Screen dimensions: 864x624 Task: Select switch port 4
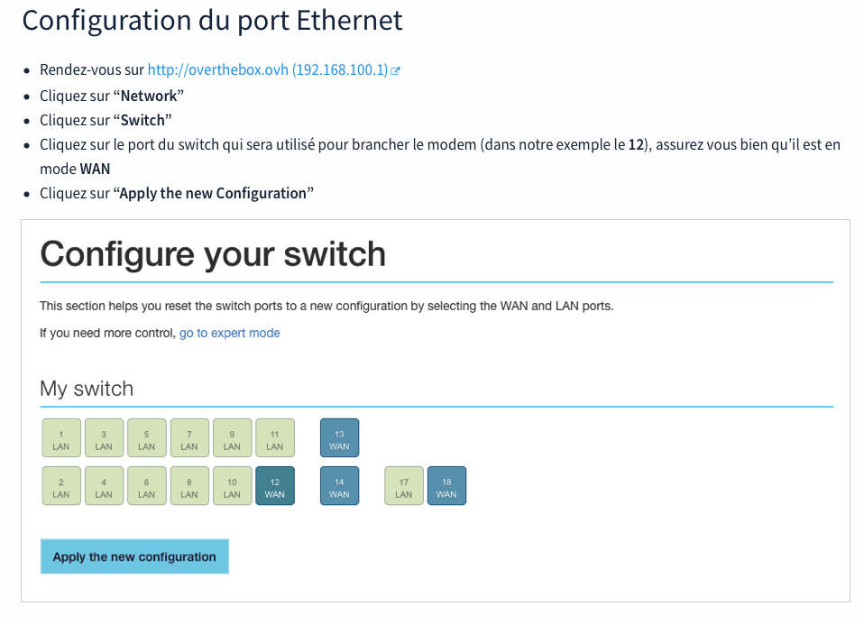[104, 486]
